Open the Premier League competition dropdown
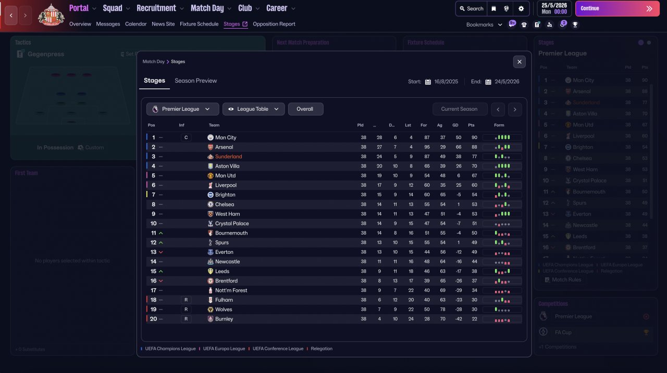 click(182, 109)
